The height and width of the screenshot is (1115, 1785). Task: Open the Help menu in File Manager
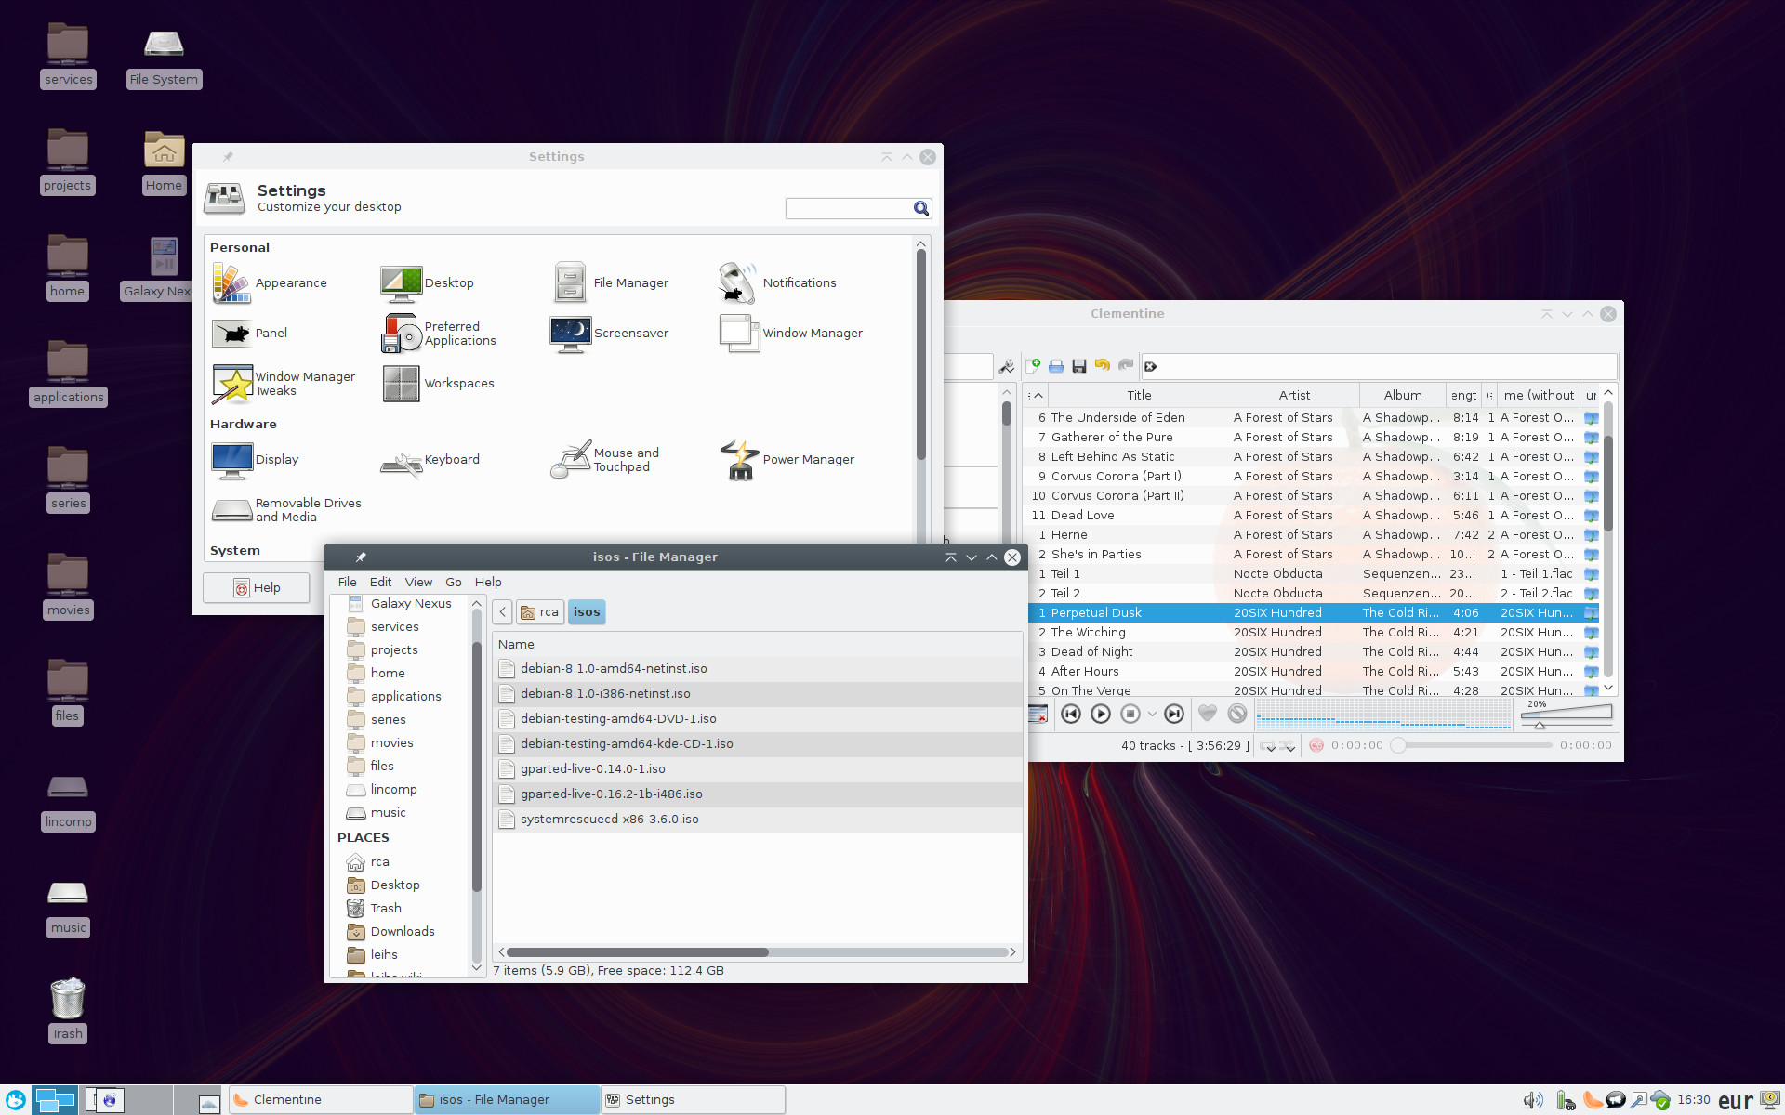pyautogui.click(x=488, y=583)
